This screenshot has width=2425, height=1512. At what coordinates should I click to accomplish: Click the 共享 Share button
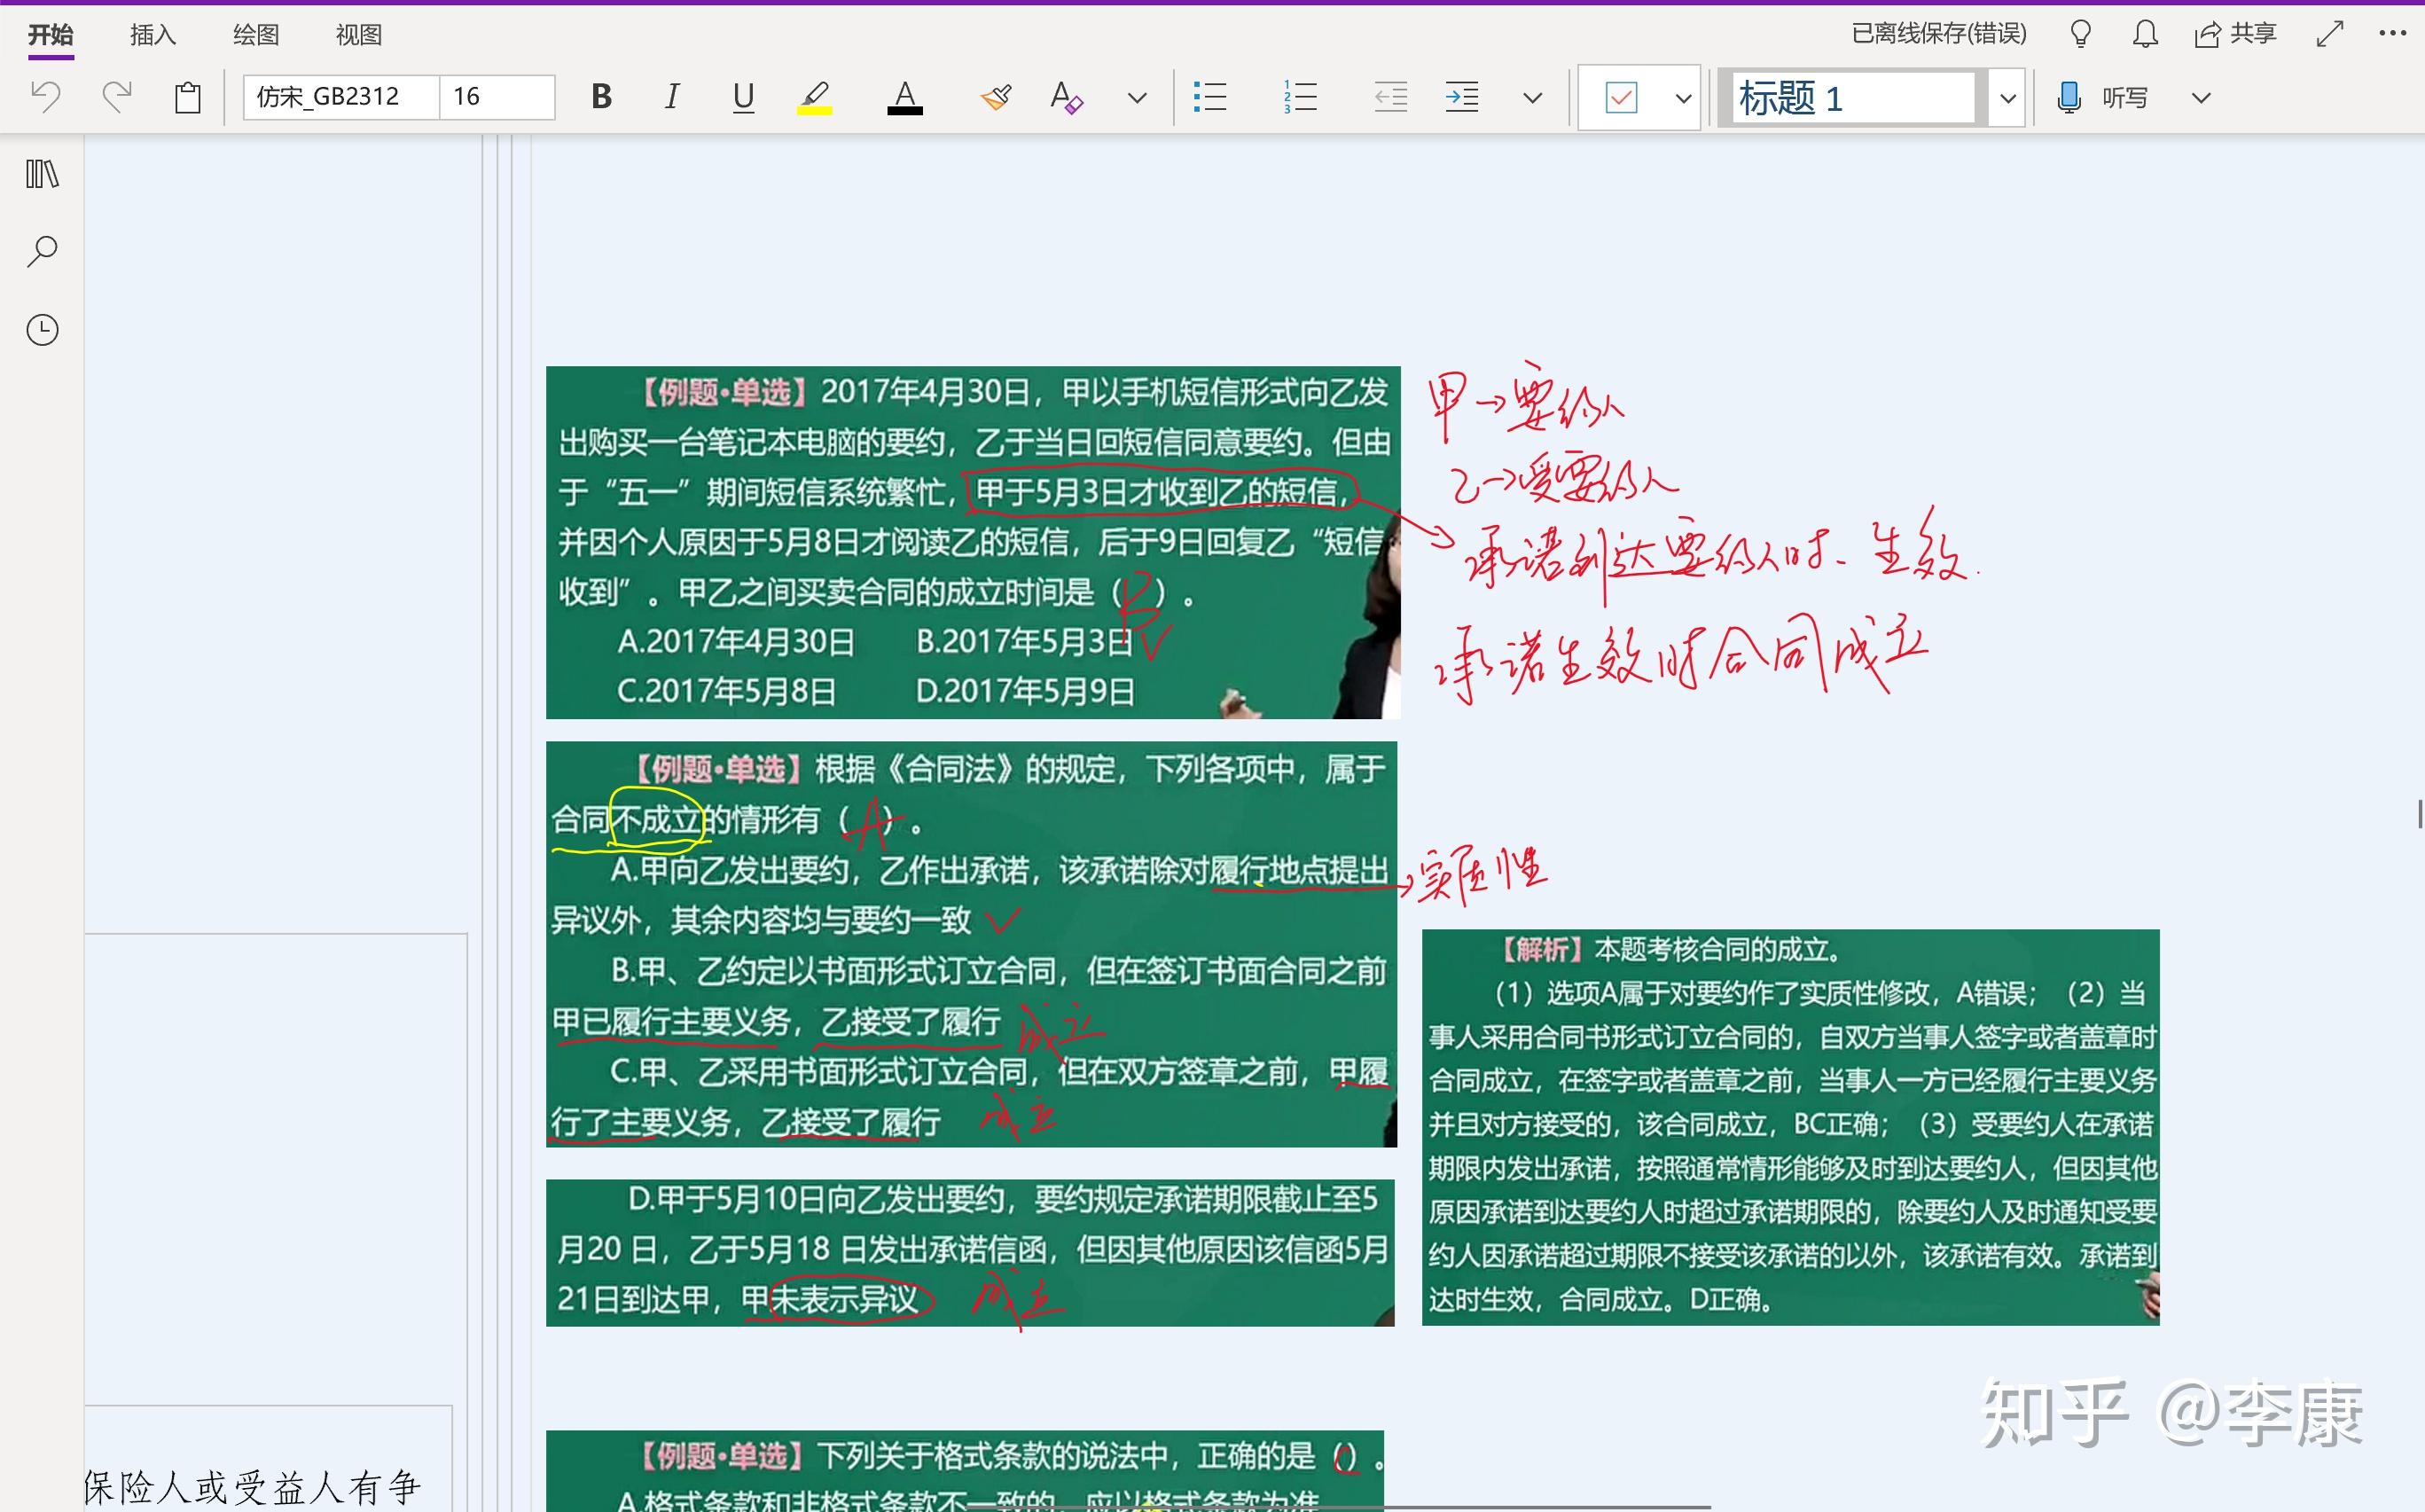coord(2235,34)
